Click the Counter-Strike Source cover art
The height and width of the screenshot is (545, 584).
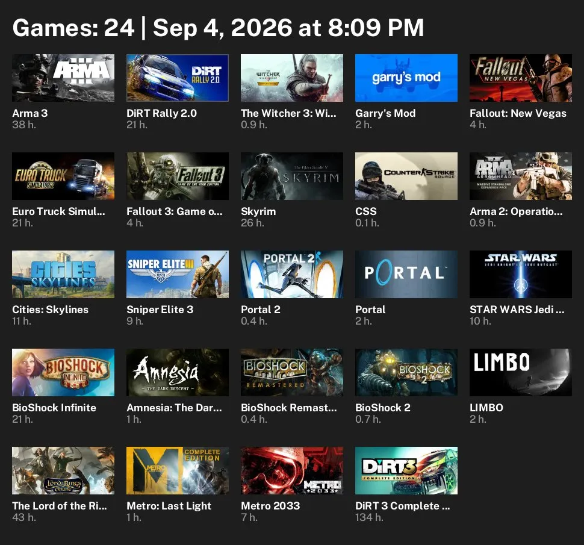(406, 176)
